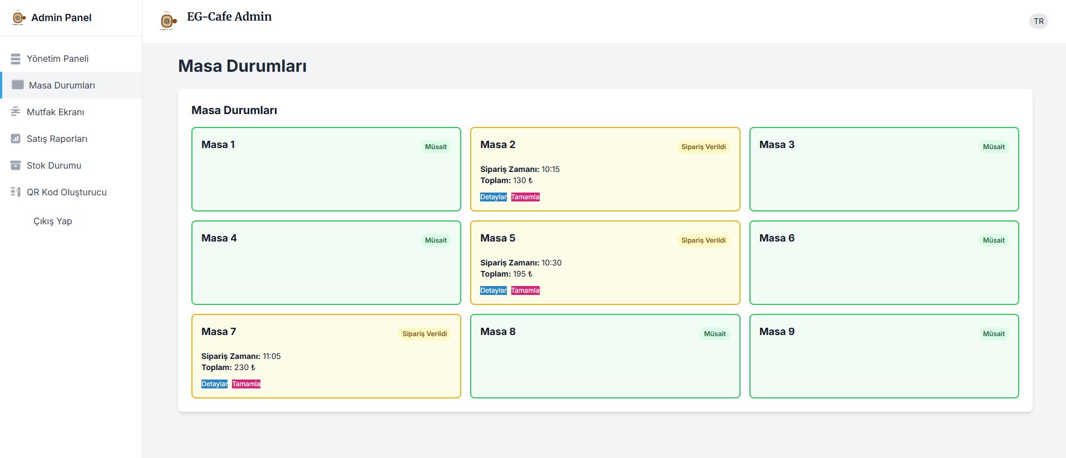This screenshot has width=1066, height=458.
Task: Click the Yönetim Paneli sidebar icon
Action: point(16,58)
